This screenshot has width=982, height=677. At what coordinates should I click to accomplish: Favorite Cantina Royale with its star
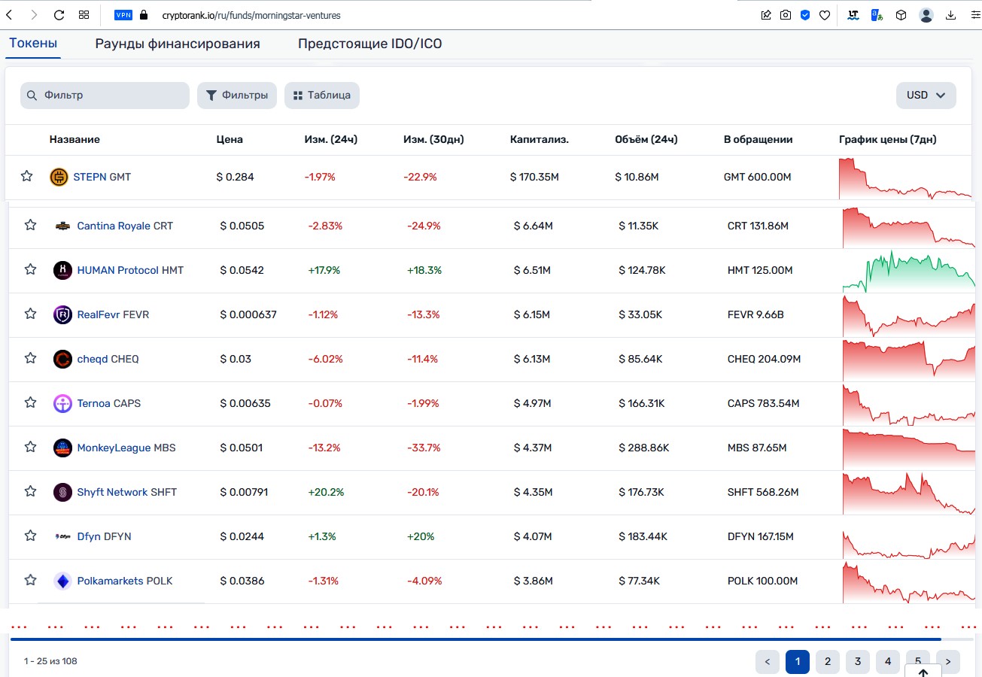[x=31, y=226]
